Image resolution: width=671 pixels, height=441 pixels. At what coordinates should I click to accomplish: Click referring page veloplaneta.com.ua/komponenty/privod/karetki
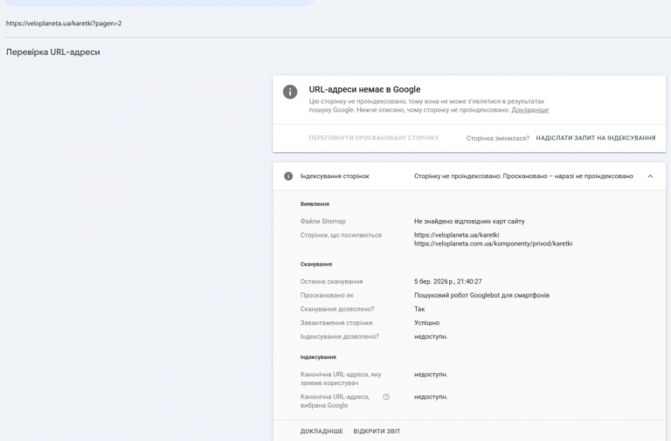493,244
